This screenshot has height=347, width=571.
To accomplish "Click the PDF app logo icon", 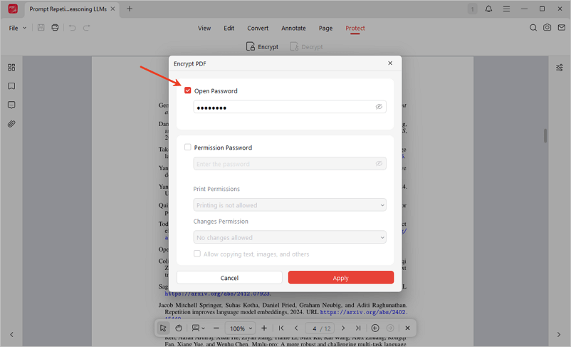I will (x=13, y=9).
